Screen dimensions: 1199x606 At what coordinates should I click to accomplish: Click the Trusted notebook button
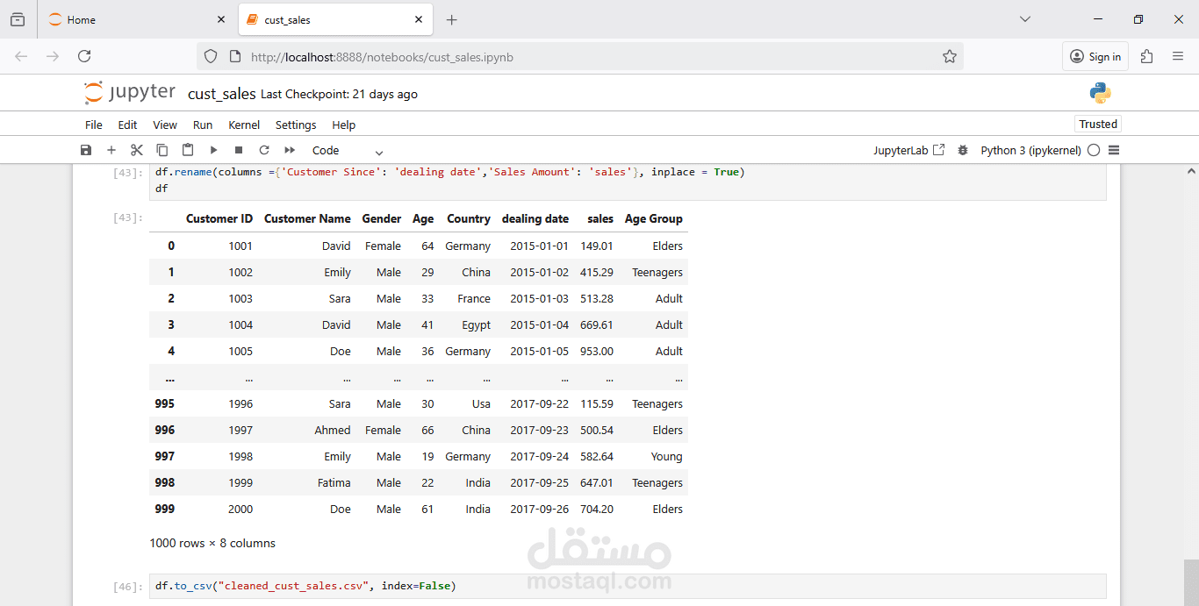[1098, 124]
